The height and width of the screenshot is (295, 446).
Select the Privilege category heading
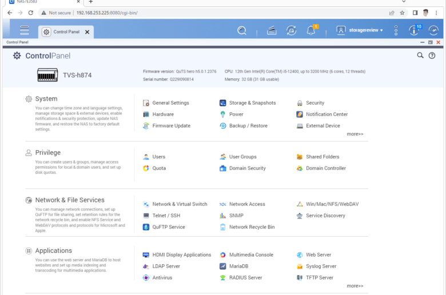[48, 153]
